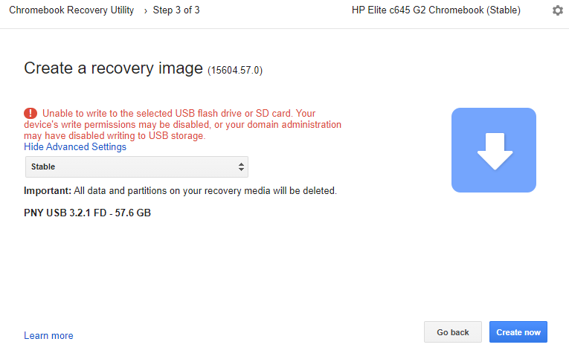Open the Learn more link
Image resolution: width=569 pixels, height=359 pixels.
[x=48, y=336]
